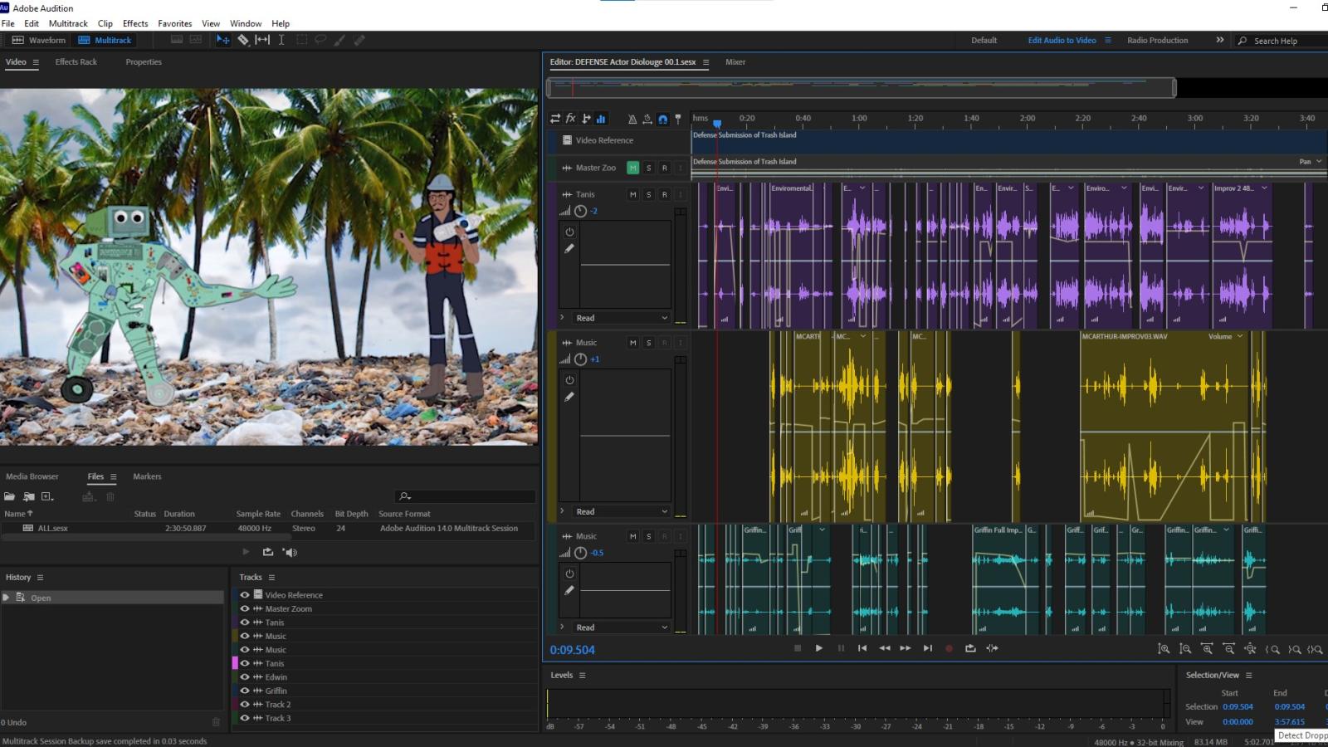Viewport: 1328px width, 747px height.
Task: Mute the Tanis track
Action: pos(633,194)
